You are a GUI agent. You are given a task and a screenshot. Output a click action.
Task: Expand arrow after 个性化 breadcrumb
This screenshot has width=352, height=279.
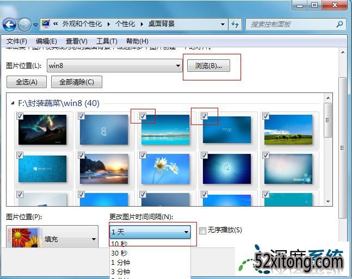[142, 24]
